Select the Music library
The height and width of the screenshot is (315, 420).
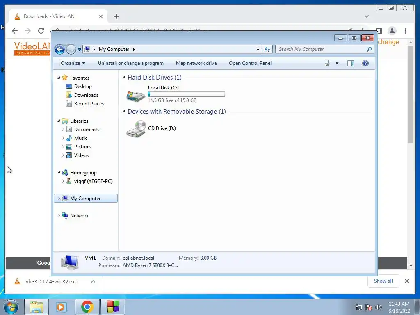tap(81, 138)
